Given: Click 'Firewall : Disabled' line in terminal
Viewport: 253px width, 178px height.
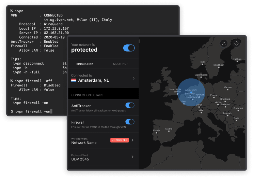Looking at the screenshot, I should pyautogui.click(x=36, y=85).
